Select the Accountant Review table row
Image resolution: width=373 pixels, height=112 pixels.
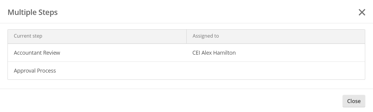[x=186, y=53]
